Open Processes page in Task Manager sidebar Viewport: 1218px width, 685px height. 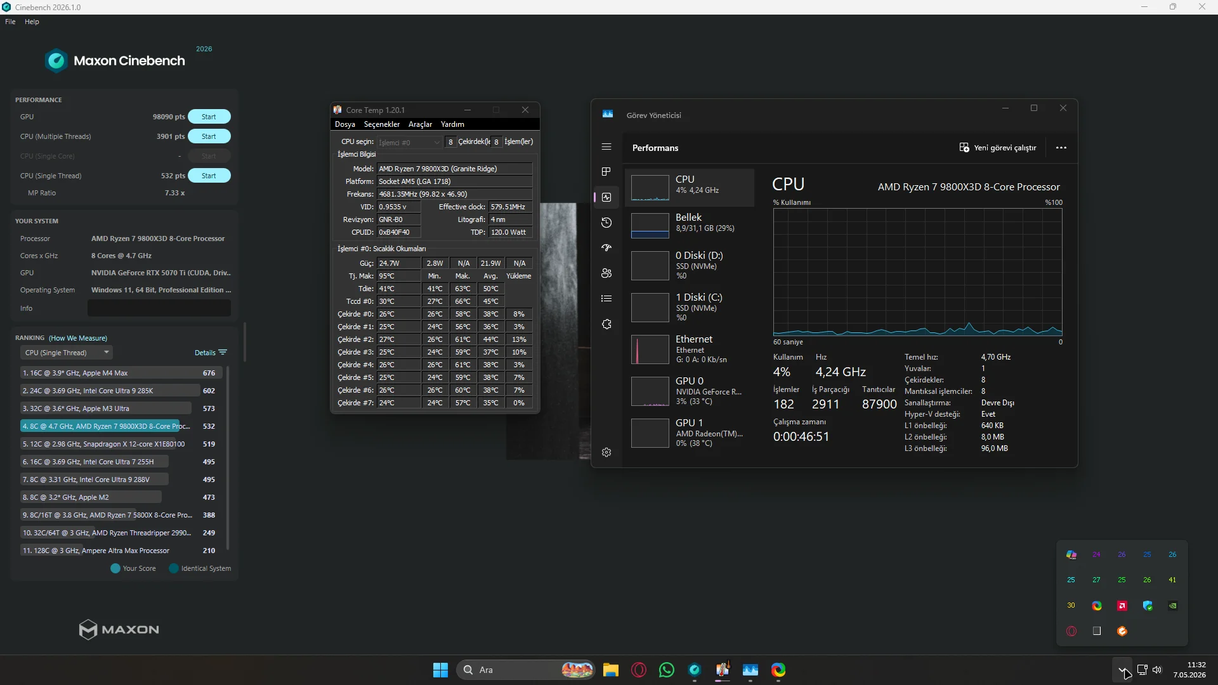606,172
